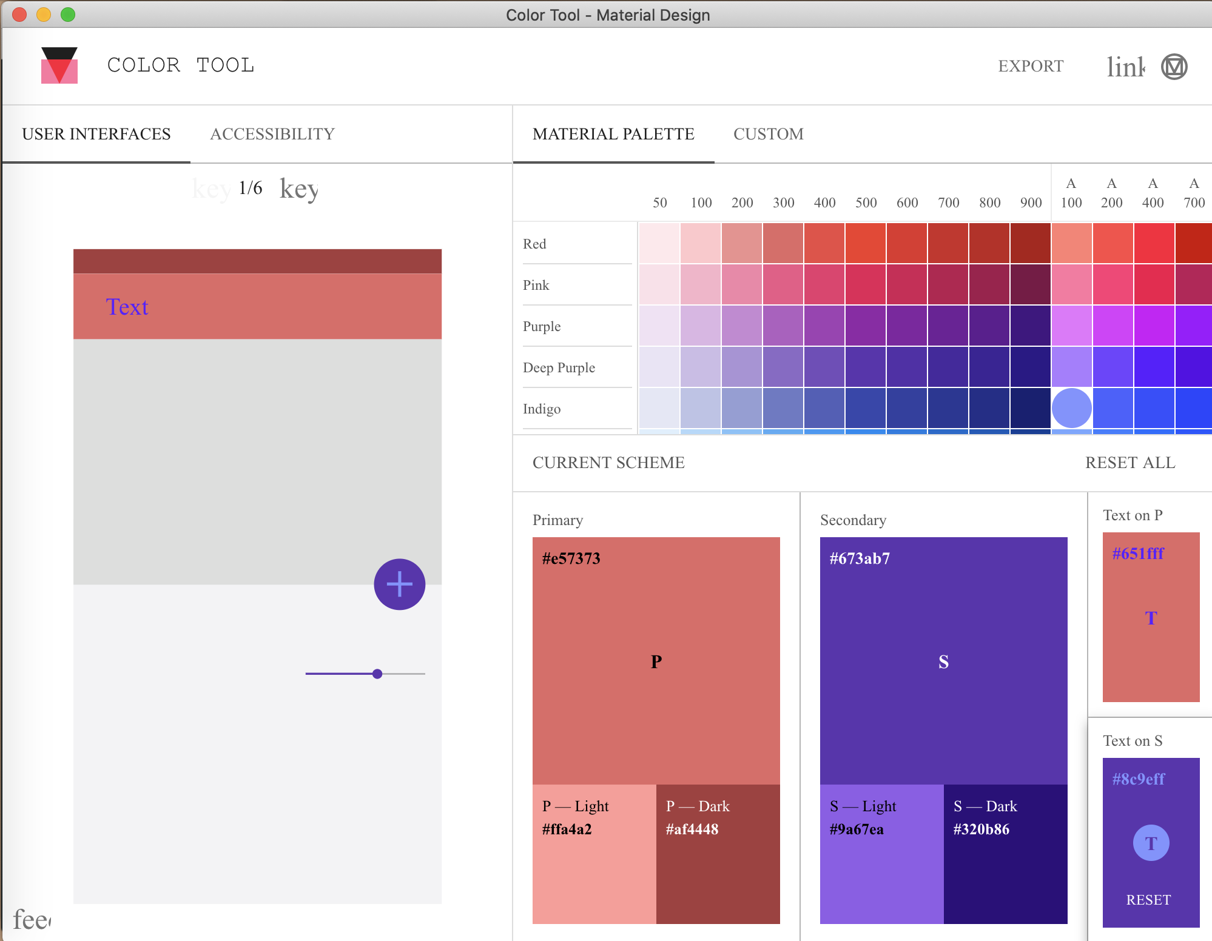Select the selected Indigo A100 circle swatch
This screenshot has height=941, width=1212.
pyautogui.click(x=1071, y=408)
